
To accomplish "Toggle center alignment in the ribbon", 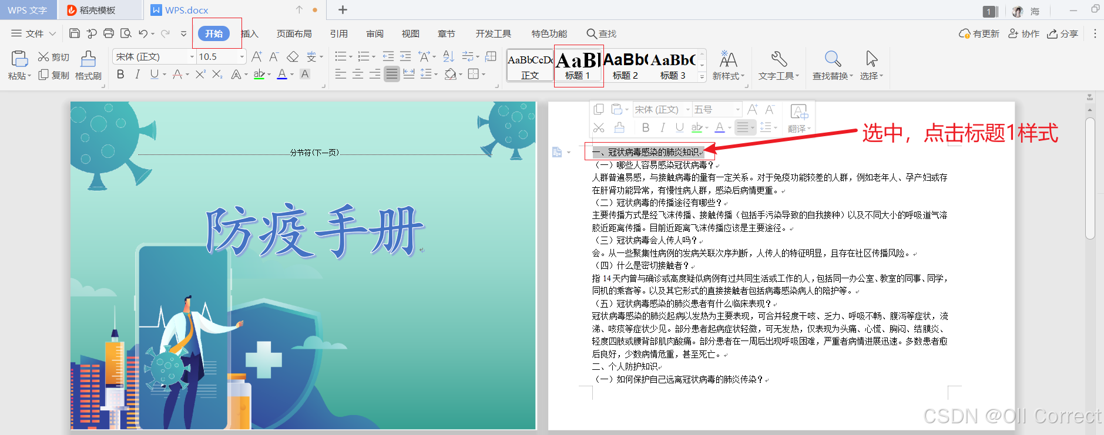I will pos(358,74).
